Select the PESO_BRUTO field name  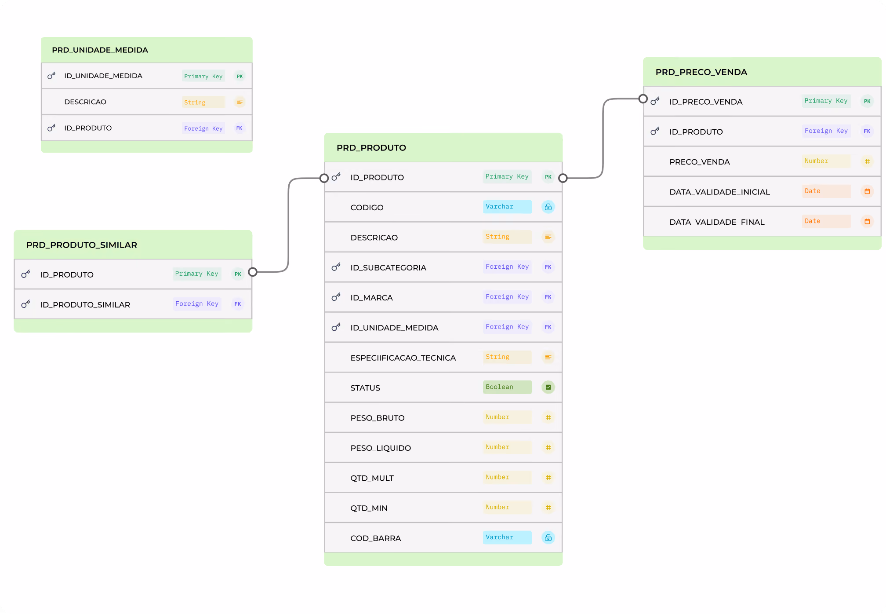coord(378,418)
